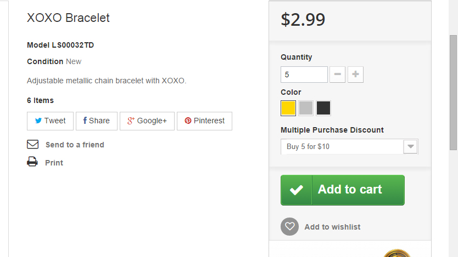Click the Facebook icon on Share
Viewport: 458px width, 257px height.
click(x=85, y=121)
